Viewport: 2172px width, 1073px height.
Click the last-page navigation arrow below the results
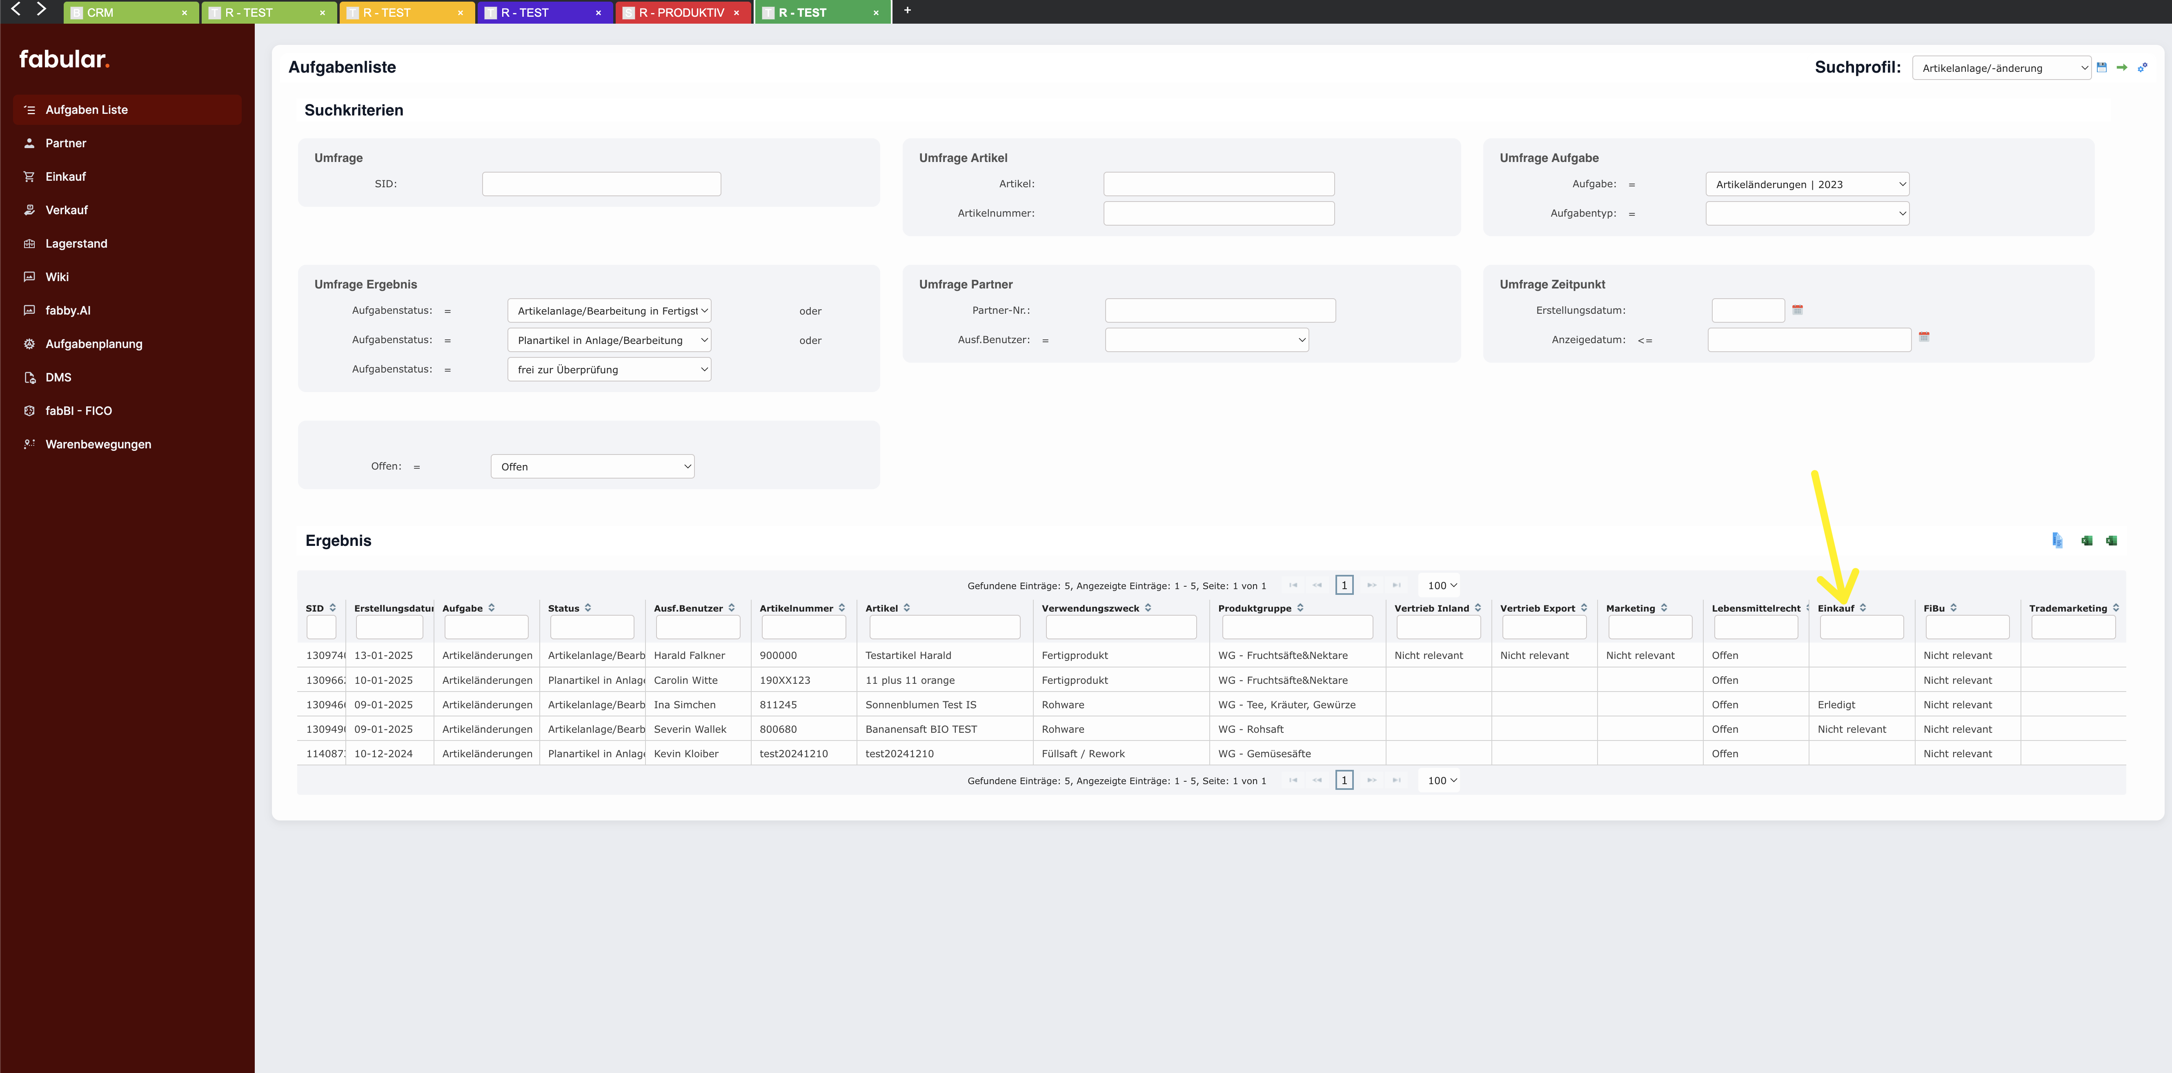pos(1397,780)
